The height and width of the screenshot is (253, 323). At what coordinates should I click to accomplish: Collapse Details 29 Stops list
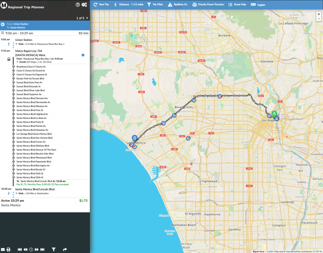[34, 62]
